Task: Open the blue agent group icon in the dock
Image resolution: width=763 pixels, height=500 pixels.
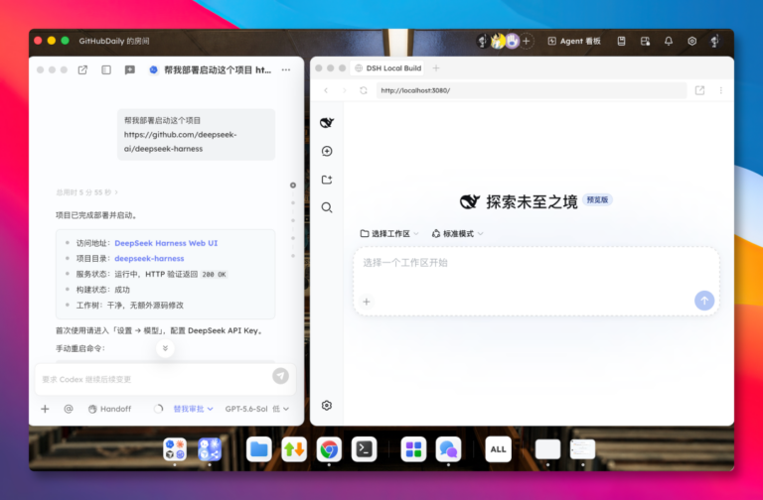Action: (210, 449)
